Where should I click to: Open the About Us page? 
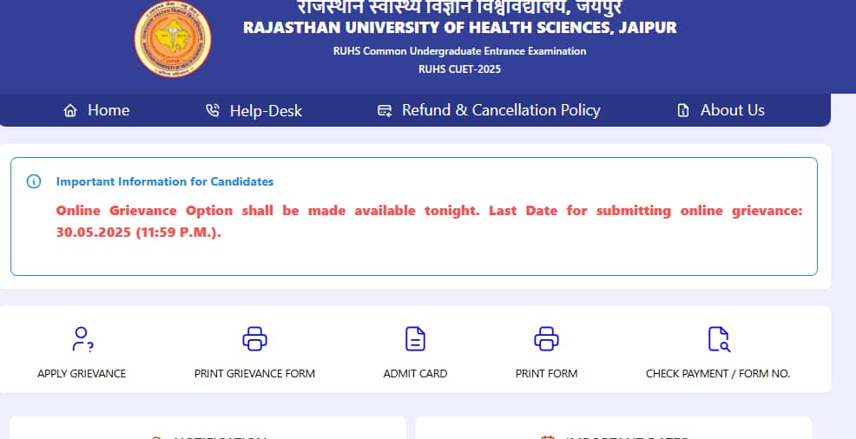click(732, 110)
